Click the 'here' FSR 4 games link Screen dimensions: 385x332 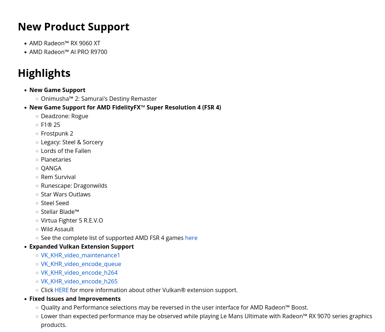(x=191, y=238)
